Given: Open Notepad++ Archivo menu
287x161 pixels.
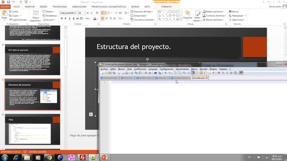Looking at the screenshot, I should click(104, 69).
